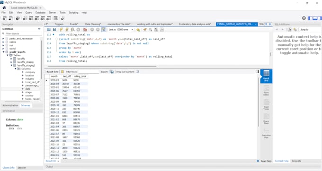Collapse the layoffs_staging2 table
Screen dimensions: 322x171
pos(11,65)
